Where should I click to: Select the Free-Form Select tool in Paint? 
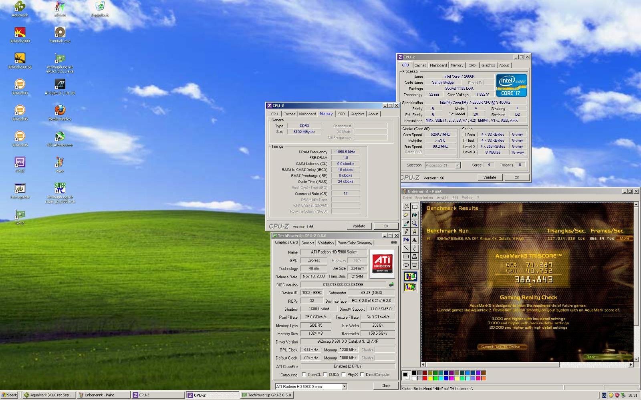click(406, 207)
